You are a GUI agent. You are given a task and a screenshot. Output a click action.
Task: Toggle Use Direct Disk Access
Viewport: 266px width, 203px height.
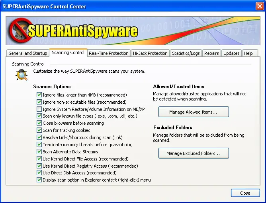[39, 173]
